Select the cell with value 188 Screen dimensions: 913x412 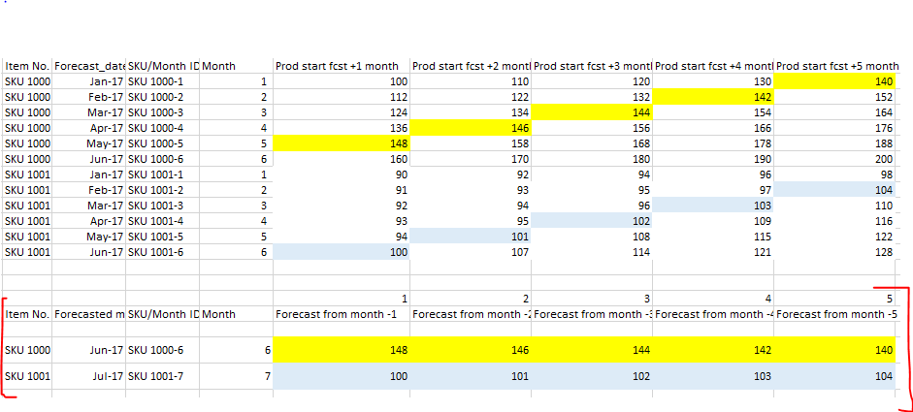click(834, 143)
